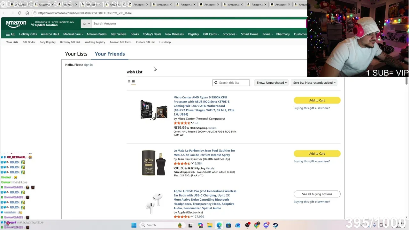Open Best Sellers in nav bar
The width and height of the screenshot is (409, 230).
point(119,34)
